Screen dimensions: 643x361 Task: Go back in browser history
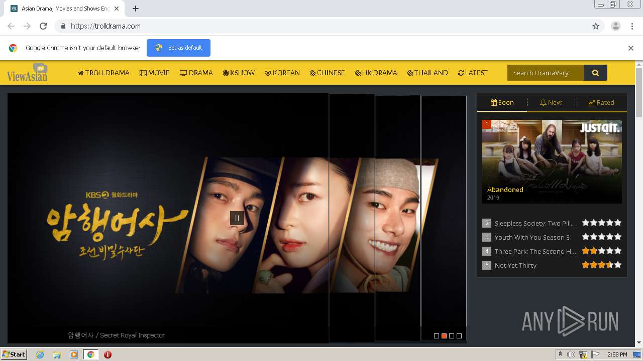tap(11, 26)
